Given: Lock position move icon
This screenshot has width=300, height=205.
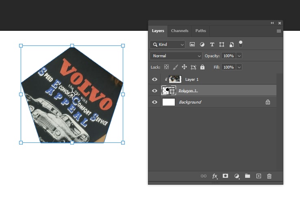Looking at the screenshot, I should point(184,67).
